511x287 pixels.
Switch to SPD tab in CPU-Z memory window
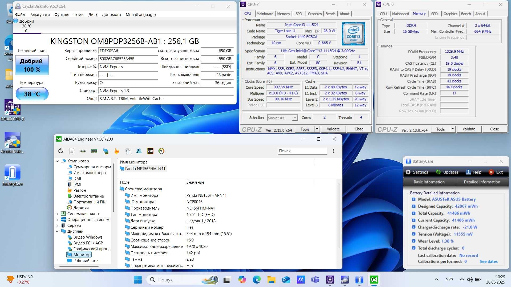(434, 14)
